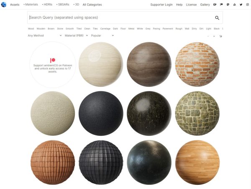The height and width of the screenshot is (189, 251).
Task: Open the Patreon icon in header
Action: pos(221,5)
